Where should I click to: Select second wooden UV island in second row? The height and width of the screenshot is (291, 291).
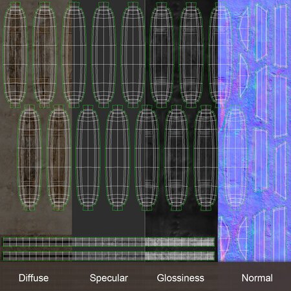[x=59, y=158]
